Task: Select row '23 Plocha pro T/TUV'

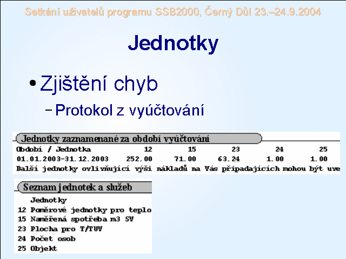Action: click(x=60, y=229)
